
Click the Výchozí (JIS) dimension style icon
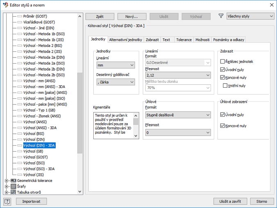(20, 175)
